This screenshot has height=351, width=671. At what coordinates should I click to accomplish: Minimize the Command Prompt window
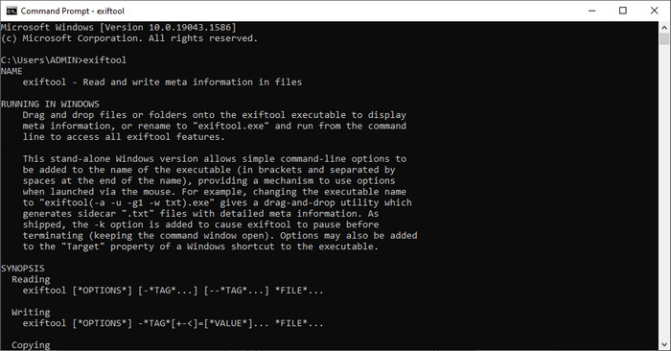(x=591, y=11)
